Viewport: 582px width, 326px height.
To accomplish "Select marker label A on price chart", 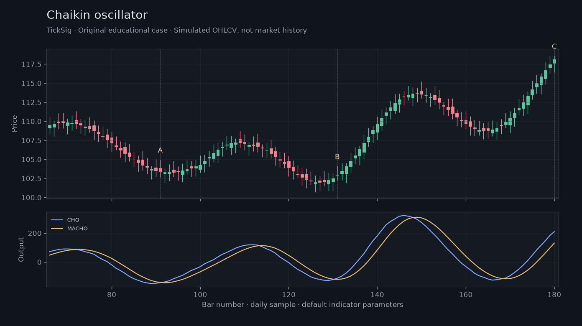I will coord(160,150).
